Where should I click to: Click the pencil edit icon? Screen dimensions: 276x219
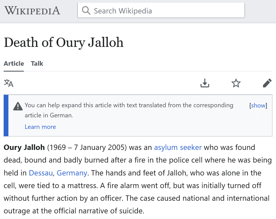(x=267, y=83)
